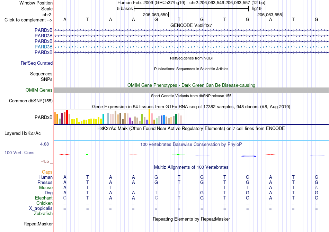Click the 'chr2:' ruler label
Screen dimensions: 329x232
coord(47,15)
